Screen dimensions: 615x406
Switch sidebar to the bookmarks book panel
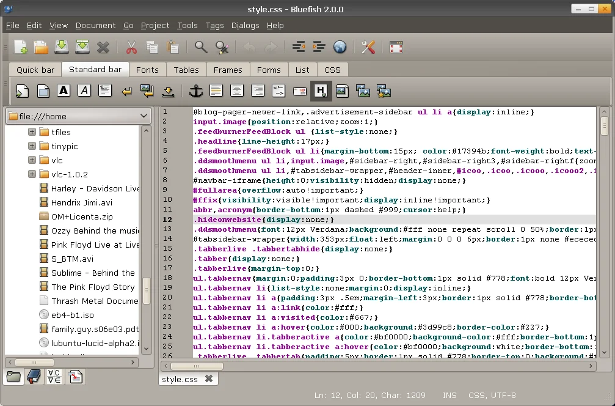tap(34, 376)
